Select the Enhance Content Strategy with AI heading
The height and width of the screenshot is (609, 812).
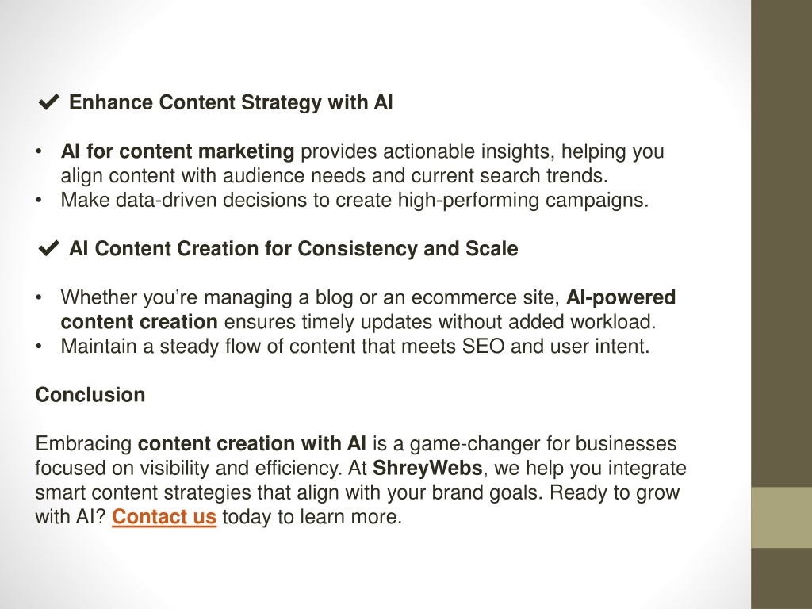[231, 102]
